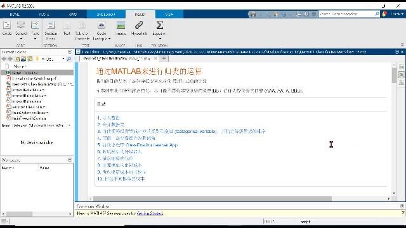Click the editor vertical scrollbar thumb
This screenshot has height=228, width=406.
click(394, 75)
